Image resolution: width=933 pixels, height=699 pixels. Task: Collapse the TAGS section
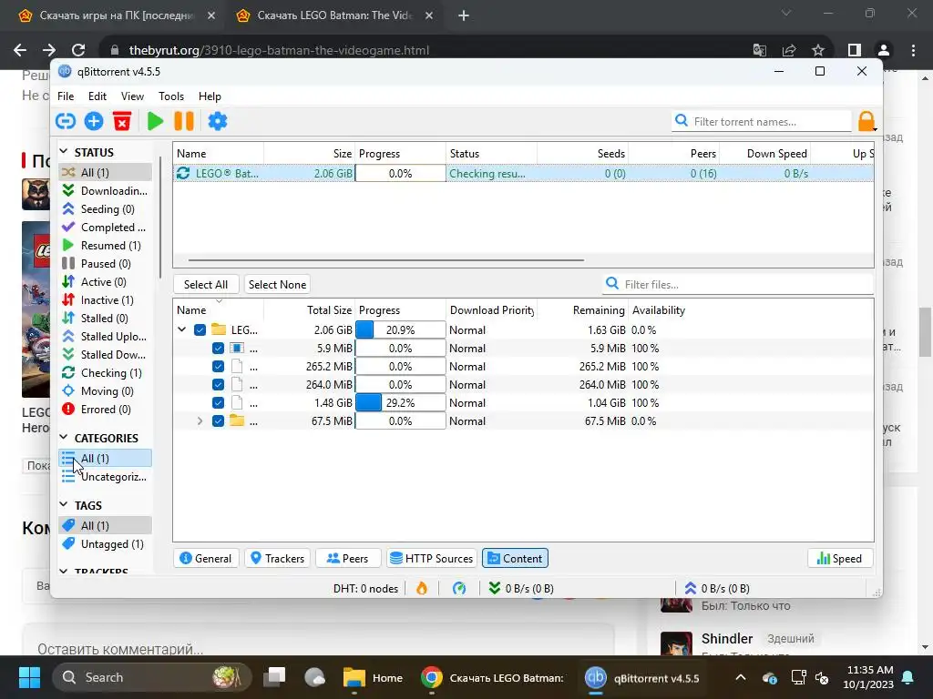point(64,504)
